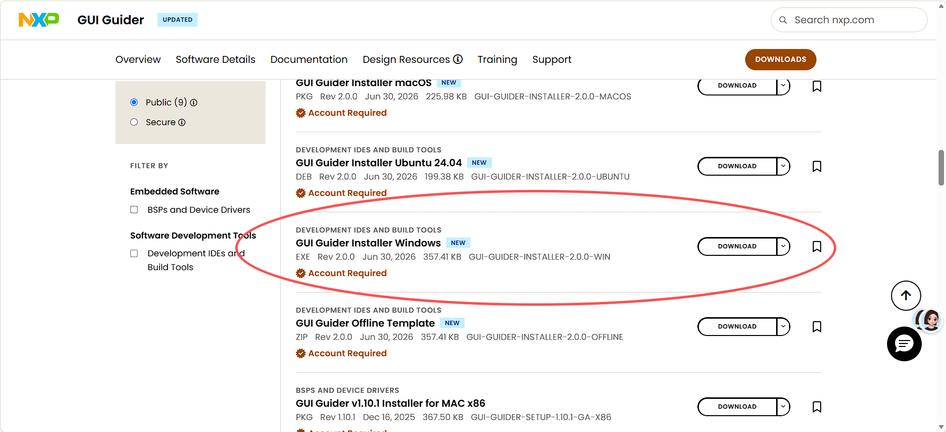Image resolution: width=946 pixels, height=432 pixels.
Task: Check the BSPs and Device Drivers filter
Action: point(134,210)
